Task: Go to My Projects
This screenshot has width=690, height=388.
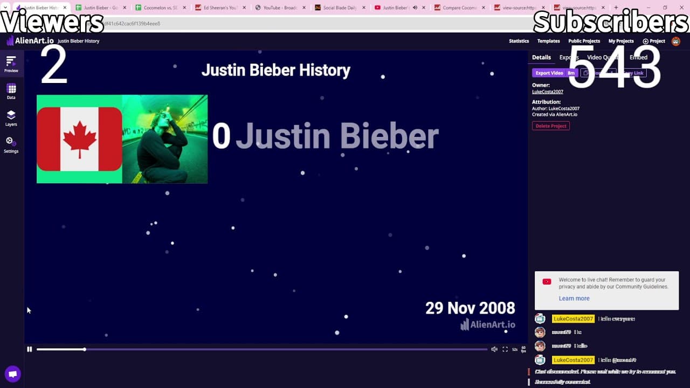Action: click(621, 41)
